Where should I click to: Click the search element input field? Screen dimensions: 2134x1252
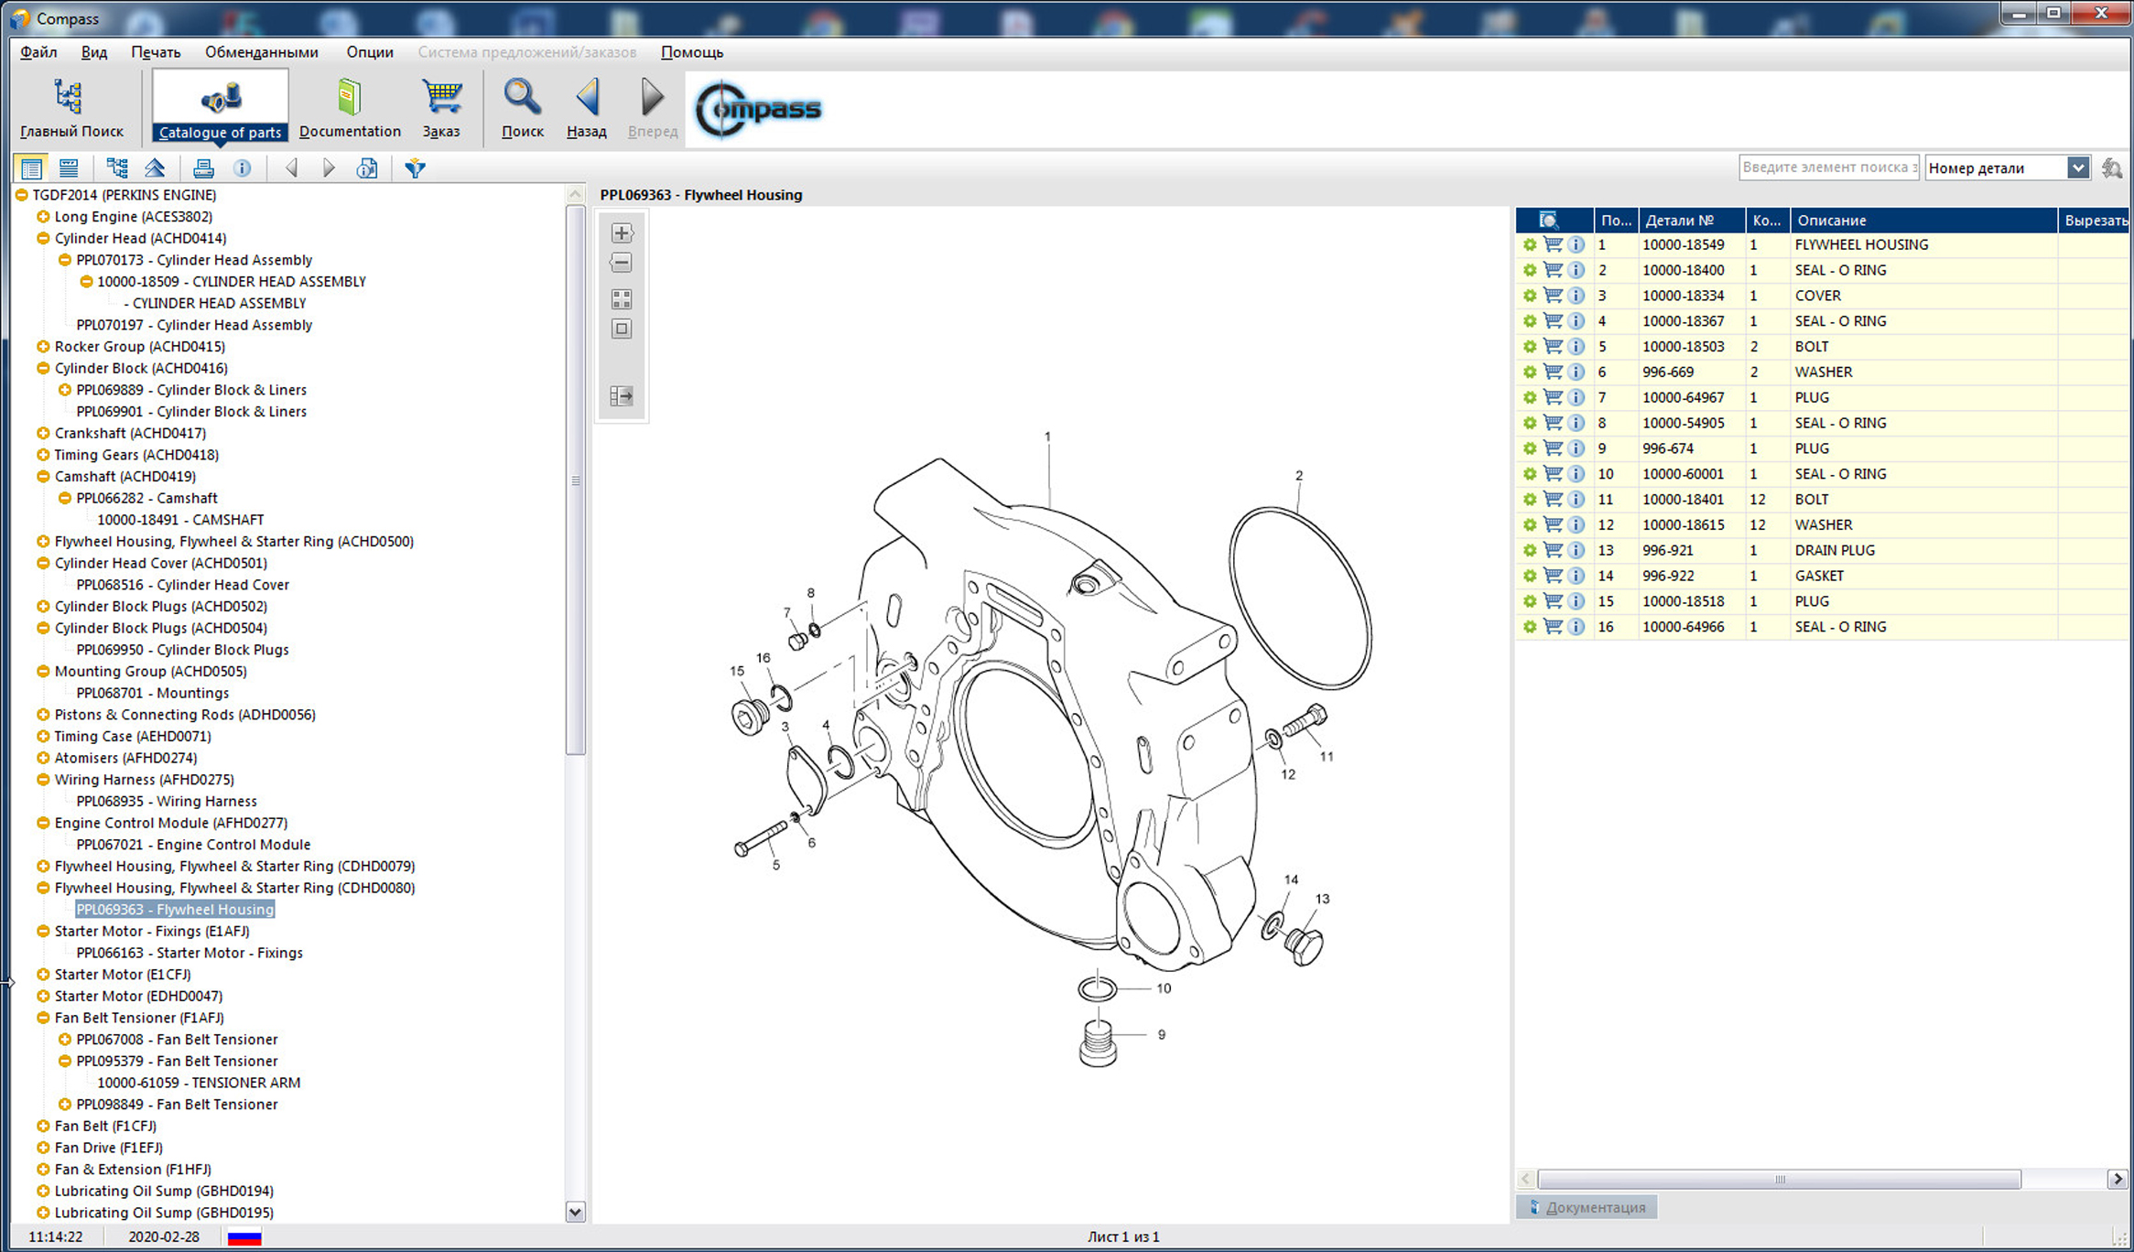pos(1827,167)
